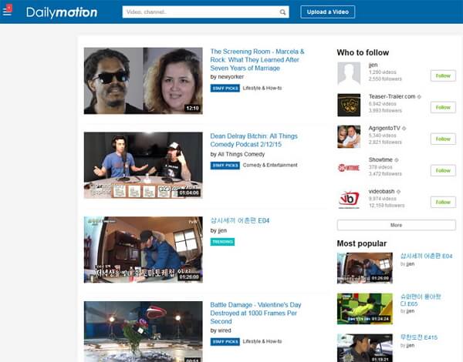Follow jjen
The image size is (463, 362).
click(443, 75)
